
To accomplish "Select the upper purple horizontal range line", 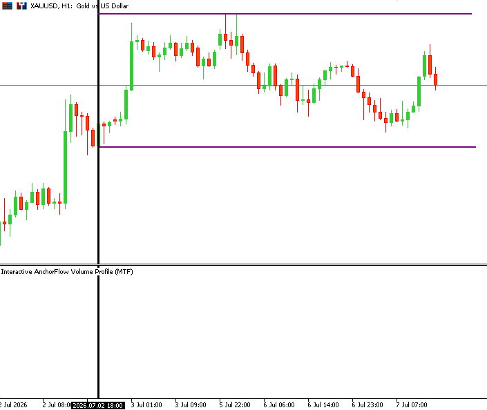I will (x=285, y=14).
